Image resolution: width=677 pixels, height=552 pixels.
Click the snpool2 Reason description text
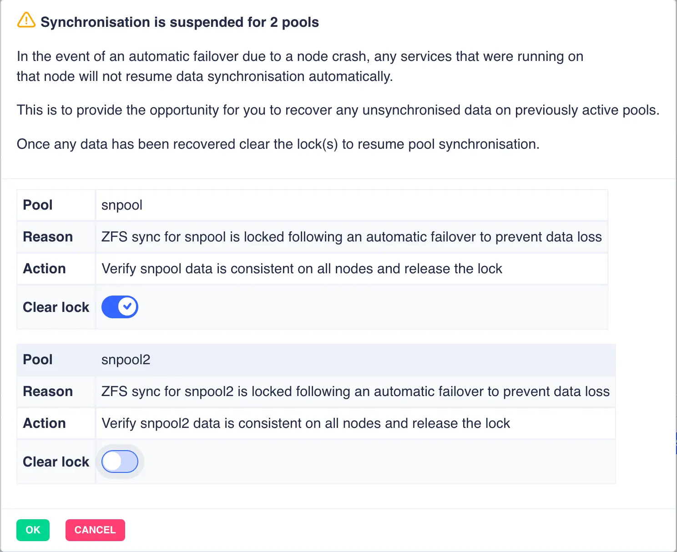tap(355, 391)
